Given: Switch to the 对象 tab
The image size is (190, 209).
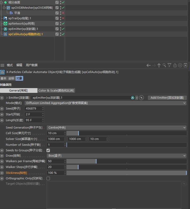Looking at the screenshot, I should click(19, 78).
